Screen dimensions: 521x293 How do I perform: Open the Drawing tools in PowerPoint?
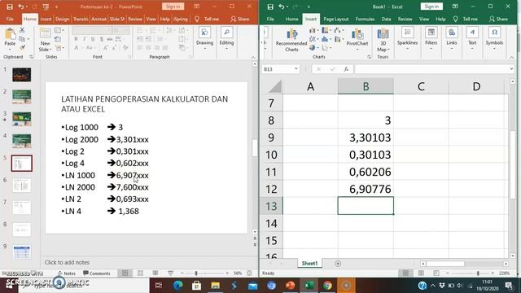tap(204, 38)
